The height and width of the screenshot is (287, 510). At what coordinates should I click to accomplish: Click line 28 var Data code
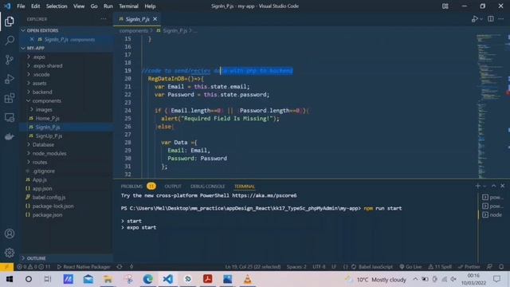coord(179,143)
